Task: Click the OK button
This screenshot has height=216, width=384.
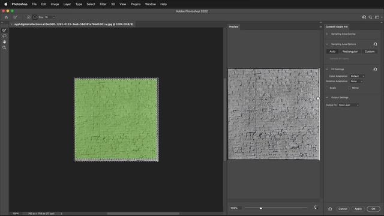Action: 373,209
